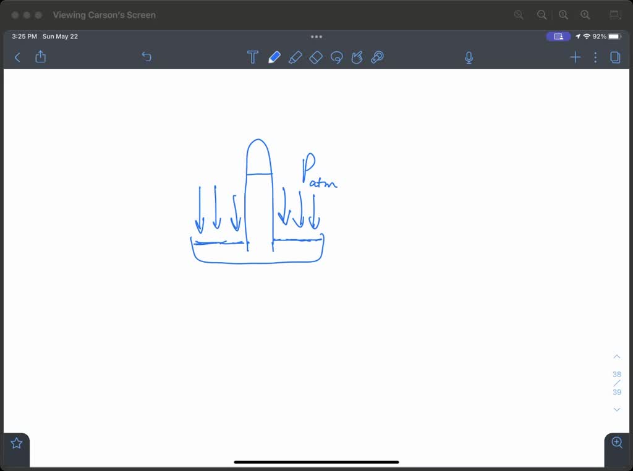
Task: Undo the last stroke
Action: coord(147,57)
